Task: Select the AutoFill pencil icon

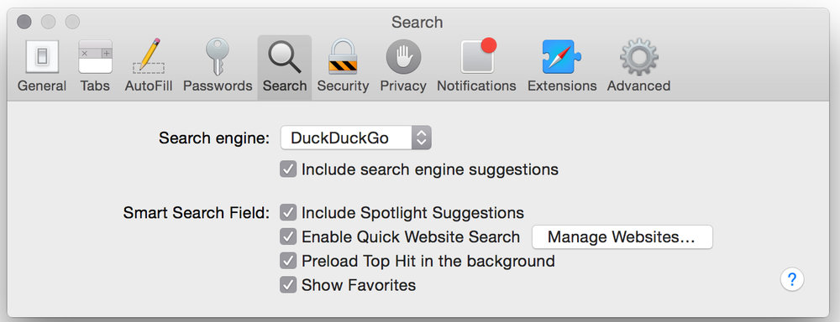Action: tap(149, 57)
